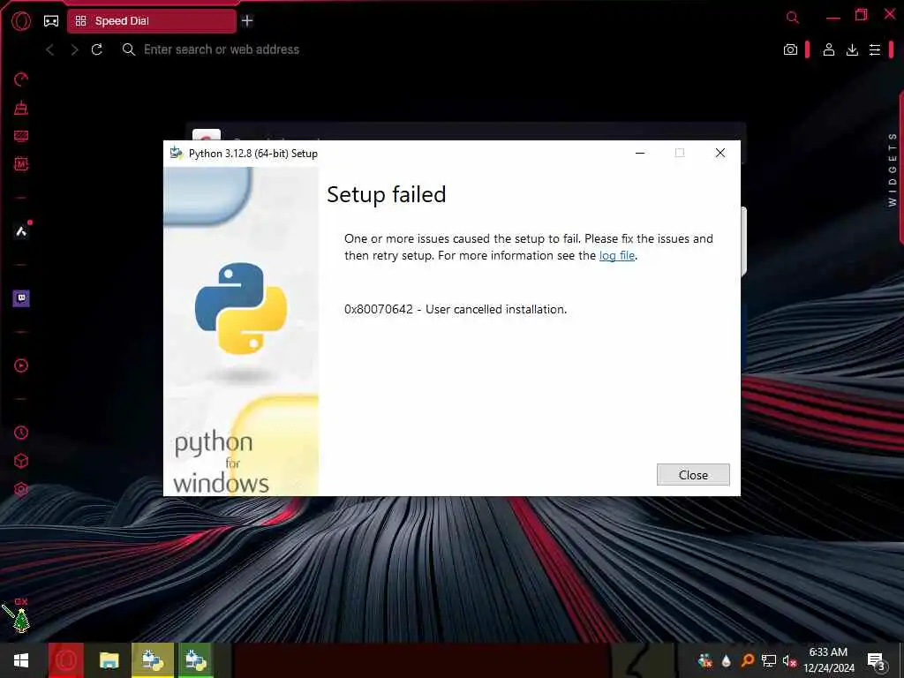Select the Speed Dial tab
Viewport: 904px width, 678px height.
(x=152, y=21)
